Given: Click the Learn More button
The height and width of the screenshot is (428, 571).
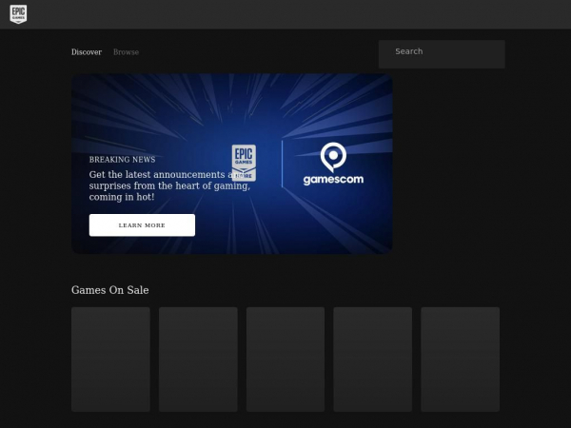Looking at the screenshot, I should [142, 224].
